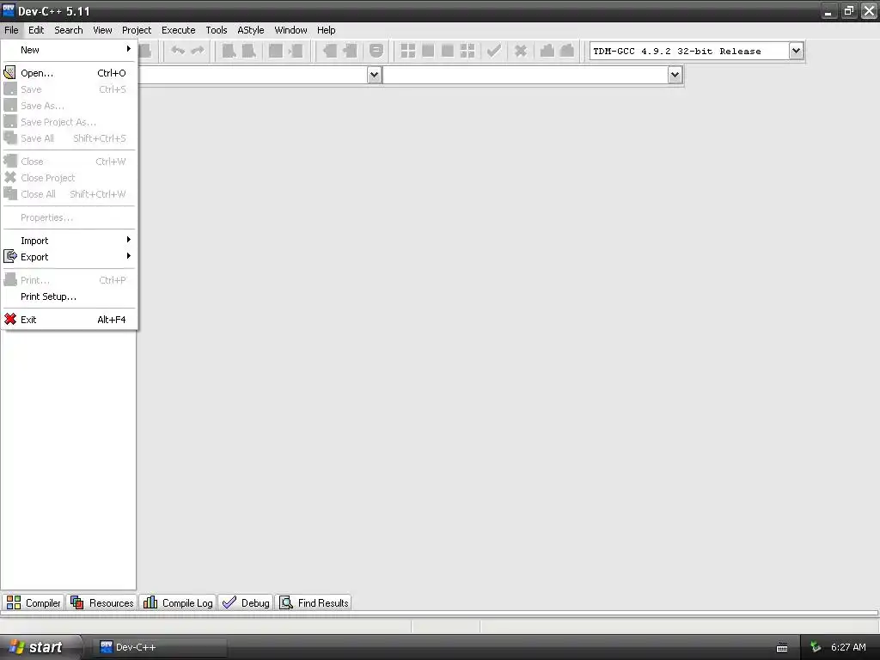Open the Edit menu
The width and height of the screenshot is (880, 660).
(36, 30)
